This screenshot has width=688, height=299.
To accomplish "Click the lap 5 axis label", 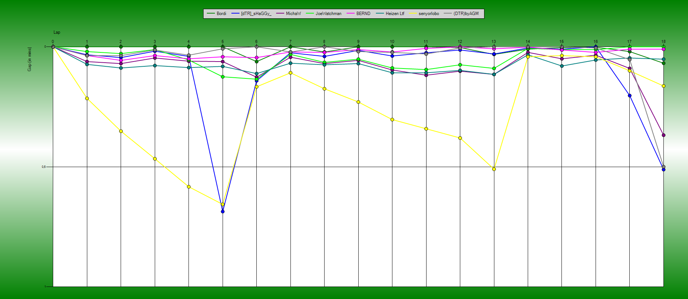I will tap(223, 42).
